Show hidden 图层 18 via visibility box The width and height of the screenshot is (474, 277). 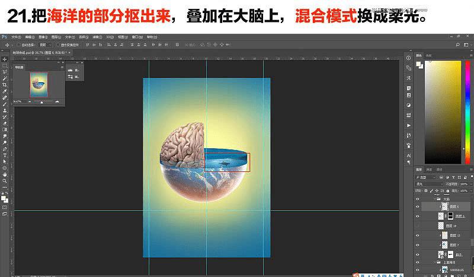pos(418,226)
